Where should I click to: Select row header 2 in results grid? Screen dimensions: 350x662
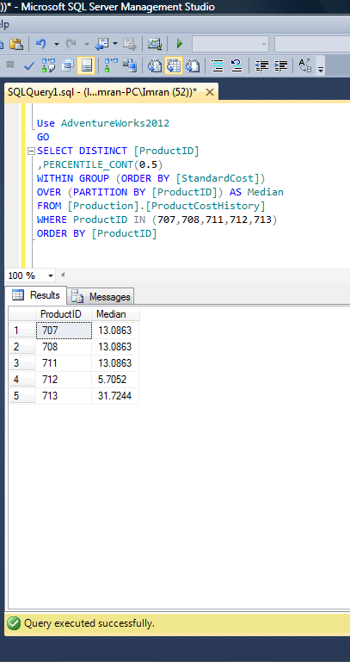point(22,347)
